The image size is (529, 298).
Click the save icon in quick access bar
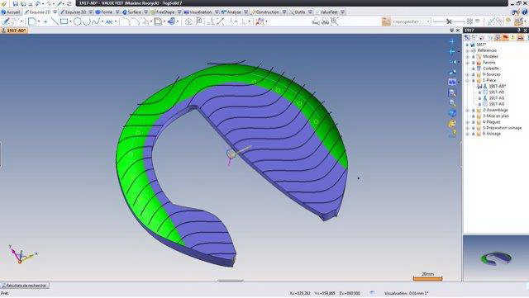coord(16,3)
